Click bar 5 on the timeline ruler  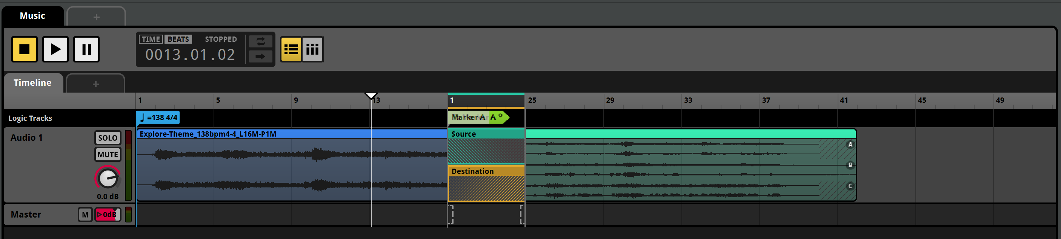pos(218,100)
